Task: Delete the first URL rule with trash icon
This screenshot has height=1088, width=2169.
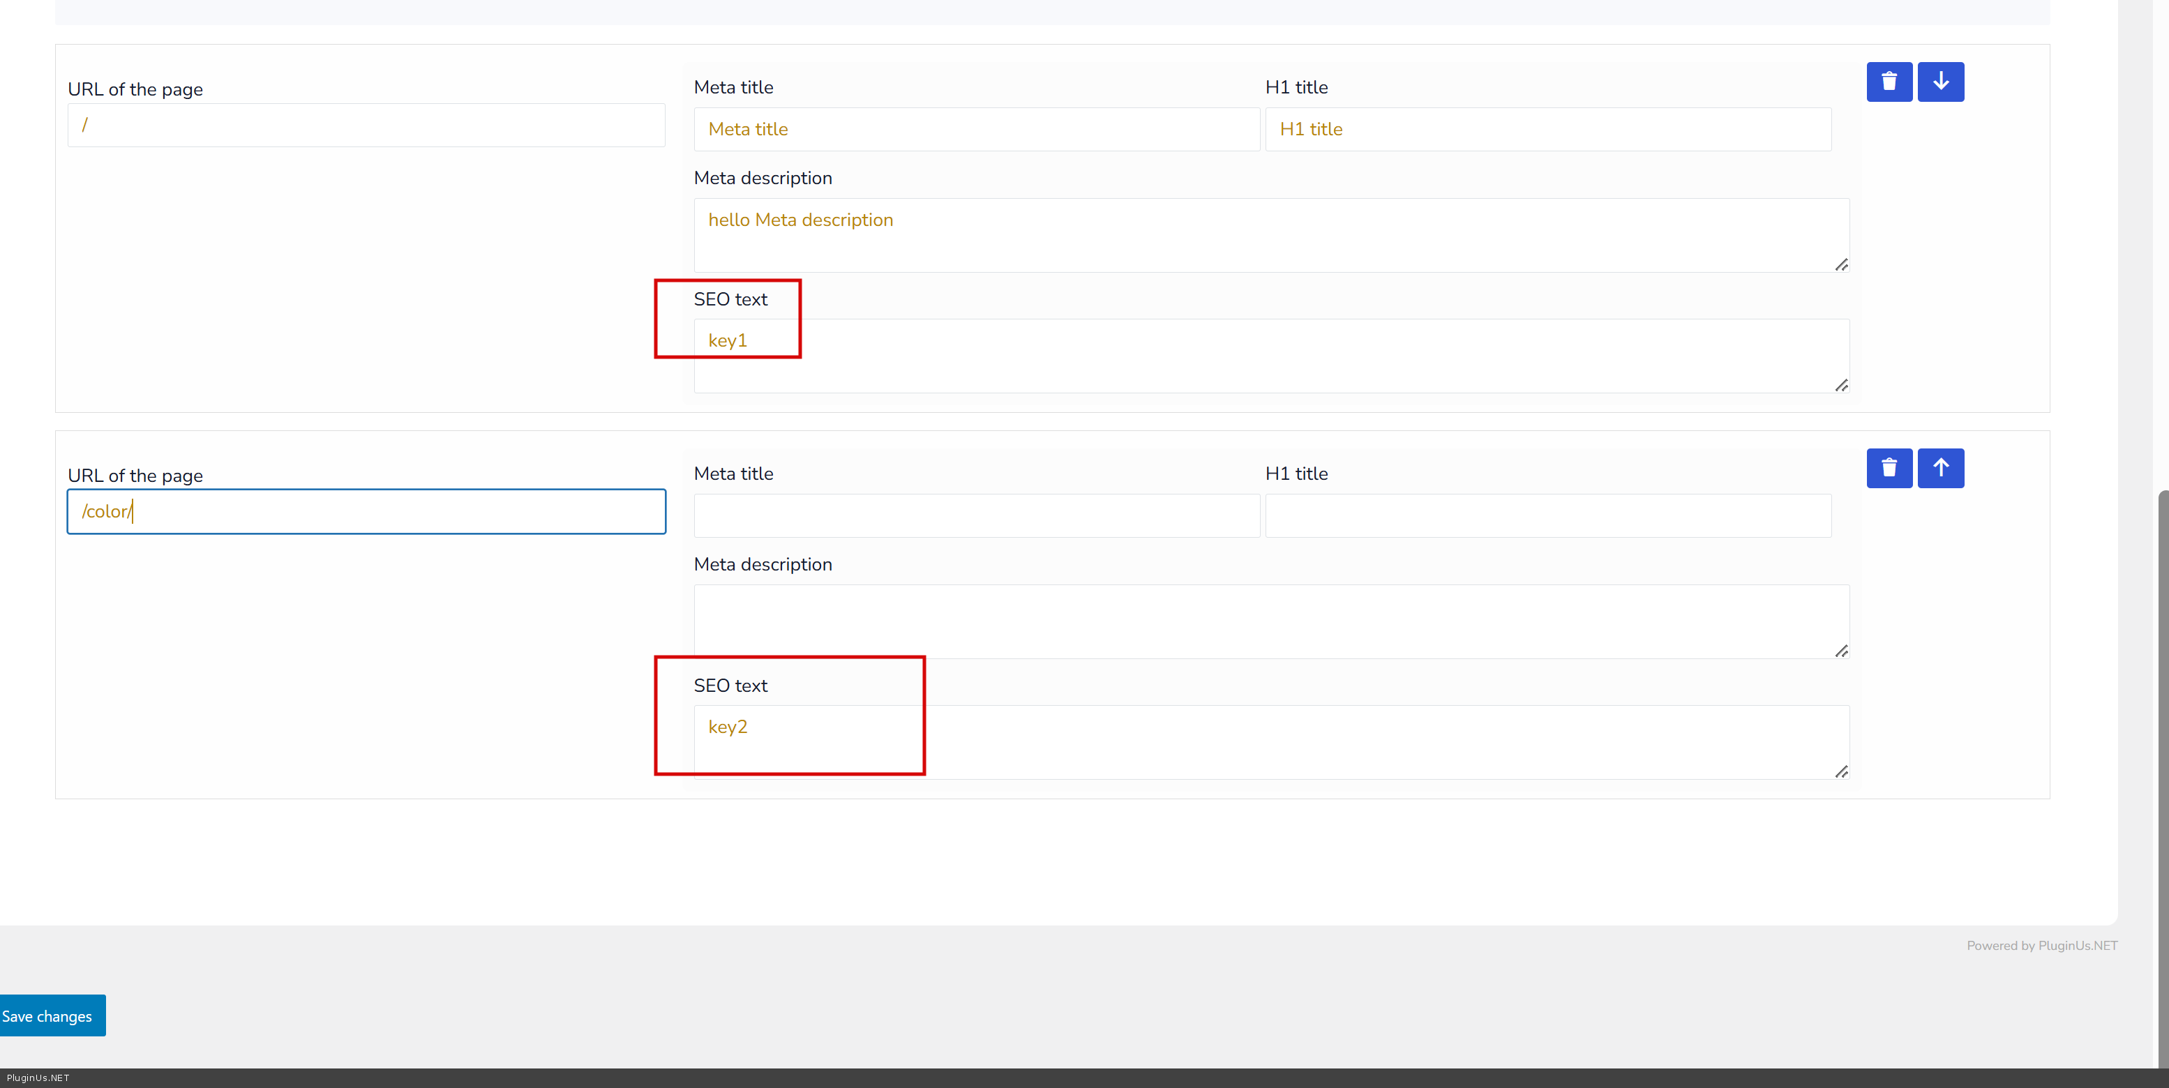Action: [1889, 82]
